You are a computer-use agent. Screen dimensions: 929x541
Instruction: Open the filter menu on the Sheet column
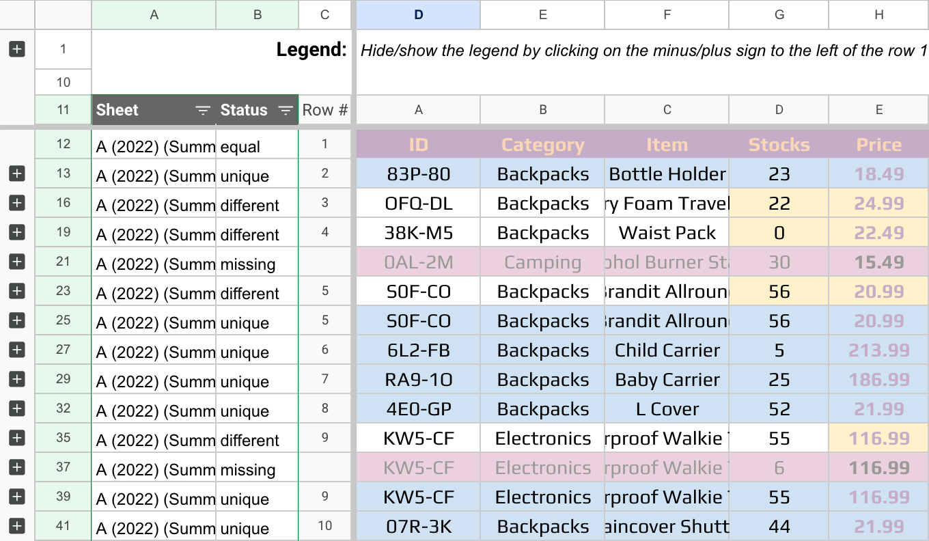tap(203, 110)
